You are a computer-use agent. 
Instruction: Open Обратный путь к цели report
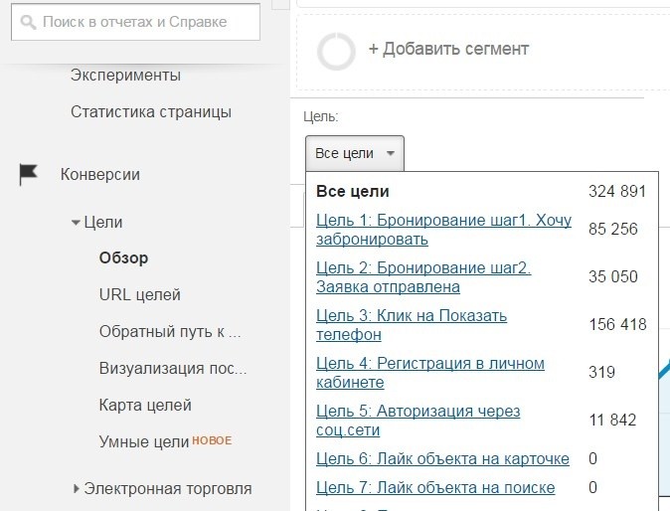[x=170, y=331]
